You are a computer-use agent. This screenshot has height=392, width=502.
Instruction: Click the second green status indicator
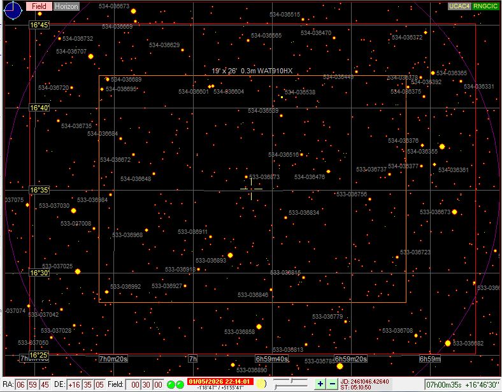pyautogui.click(x=180, y=384)
